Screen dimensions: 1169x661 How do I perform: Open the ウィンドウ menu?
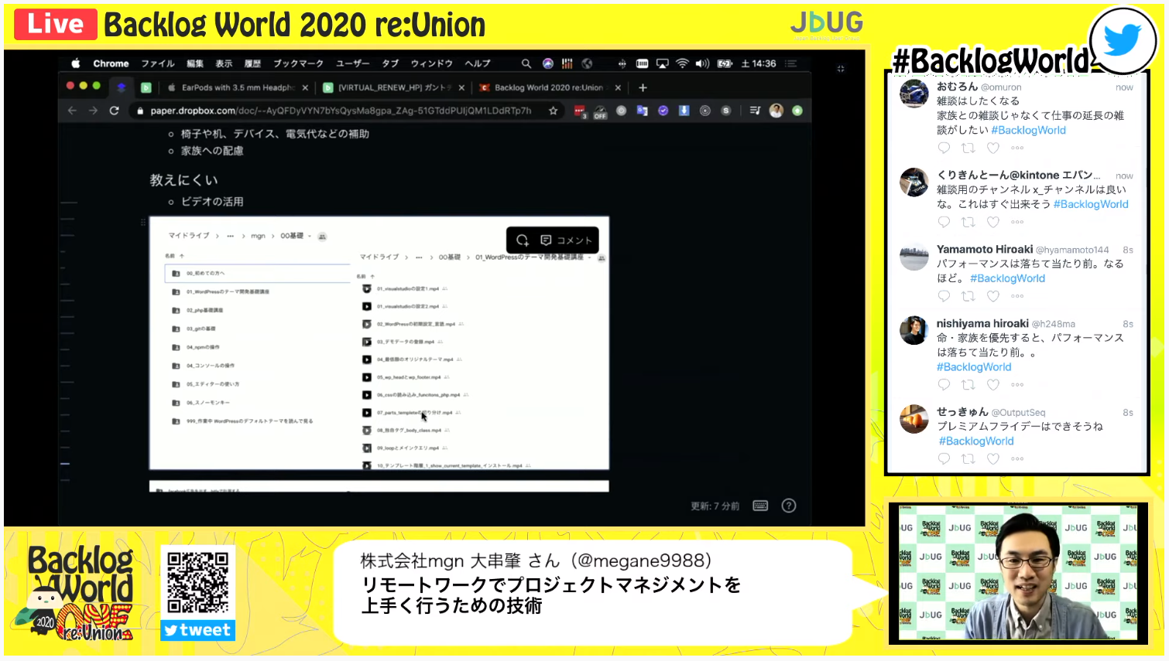click(x=431, y=63)
